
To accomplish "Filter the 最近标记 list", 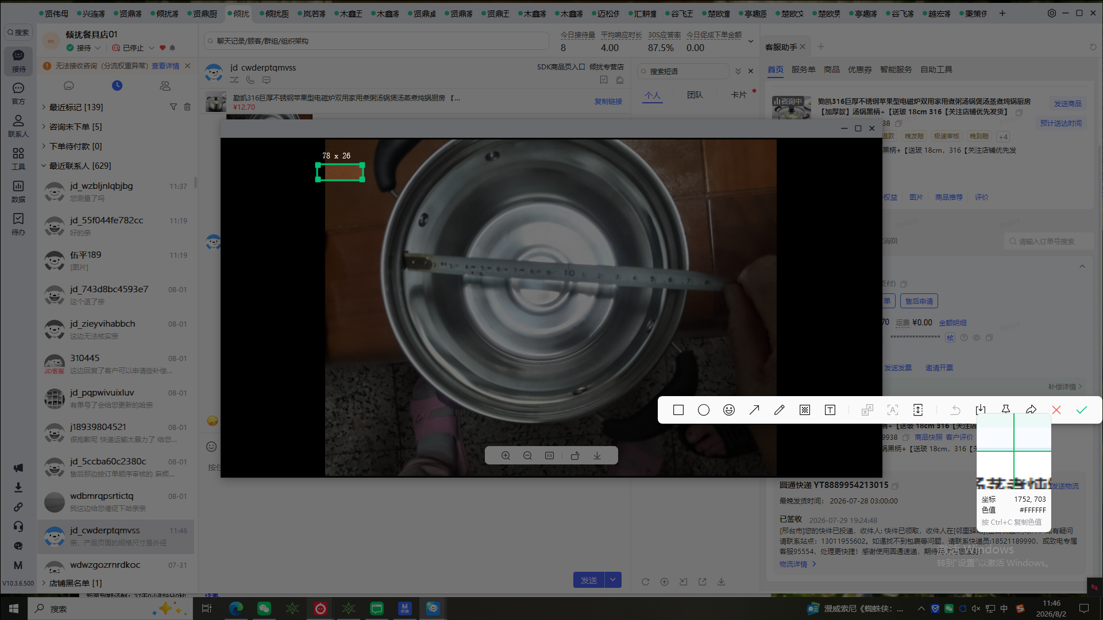I will click(x=173, y=107).
